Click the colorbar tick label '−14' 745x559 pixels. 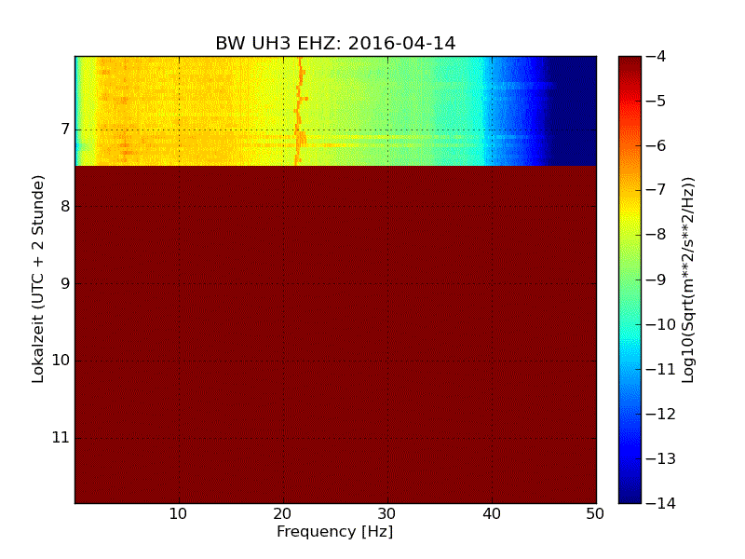[x=661, y=503]
